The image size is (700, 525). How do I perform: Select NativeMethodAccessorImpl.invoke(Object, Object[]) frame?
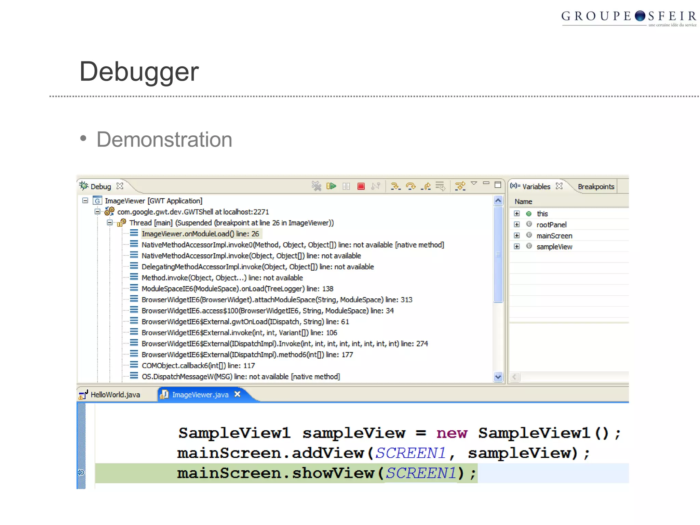[251, 256]
